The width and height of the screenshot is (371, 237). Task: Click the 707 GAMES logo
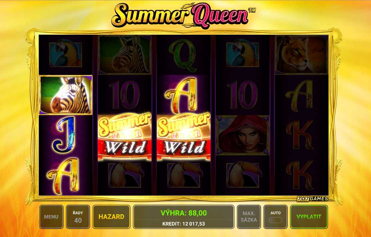pos(313,199)
